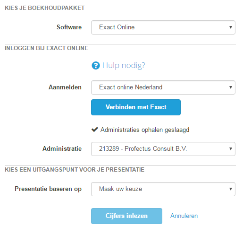Image resolution: width=243 pixels, height=226 pixels.
Task: Open the 'Hulp nodig?' help link
Action: tap(124, 65)
